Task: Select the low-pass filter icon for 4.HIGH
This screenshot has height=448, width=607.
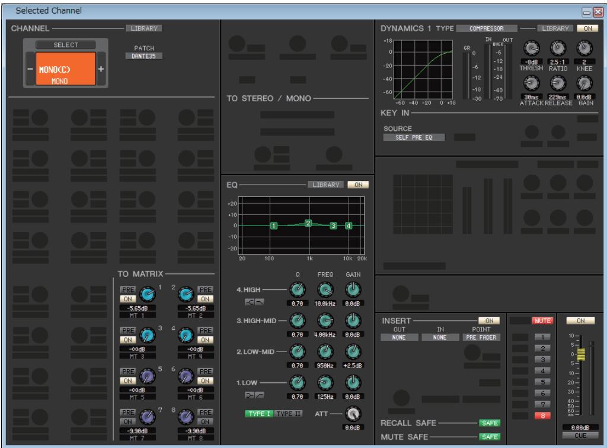Action: [x=260, y=302]
